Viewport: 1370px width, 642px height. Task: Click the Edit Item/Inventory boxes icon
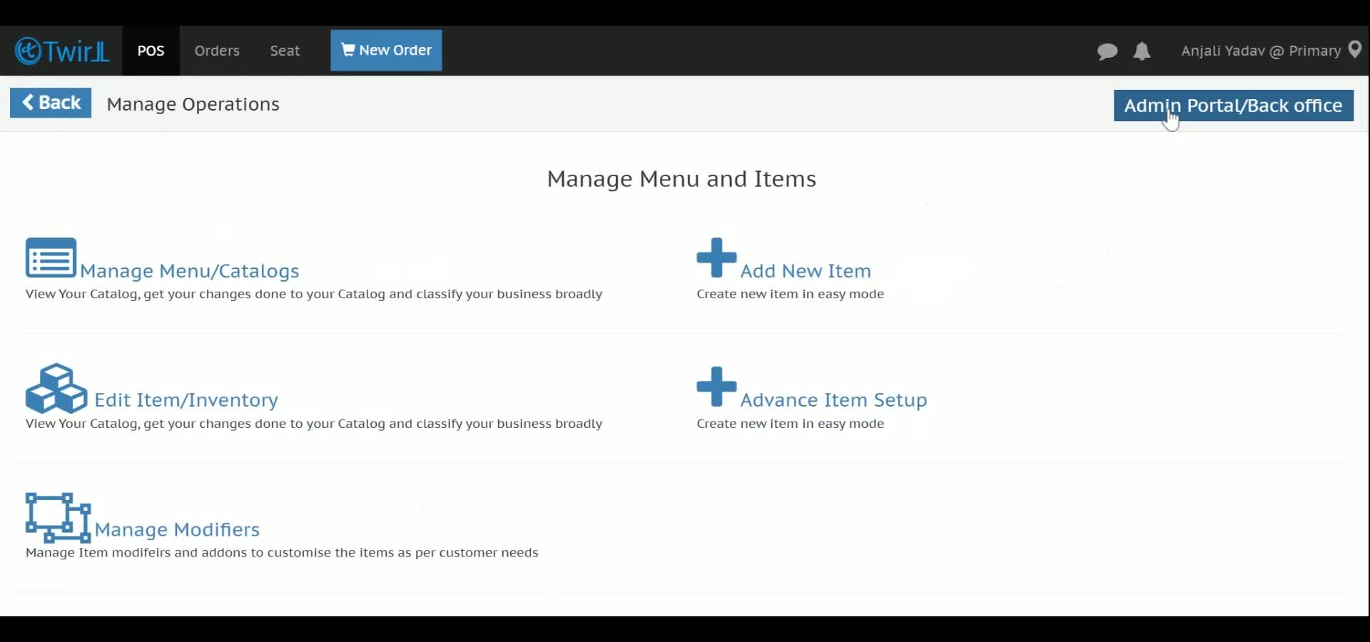click(x=56, y=389)
